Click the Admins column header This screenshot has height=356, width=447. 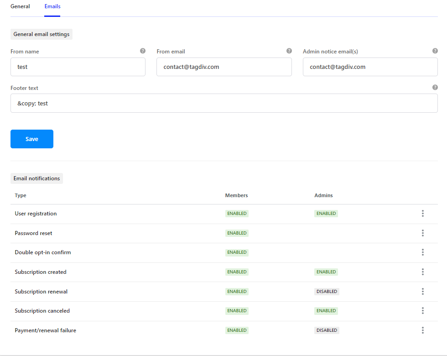click(323, 195)
